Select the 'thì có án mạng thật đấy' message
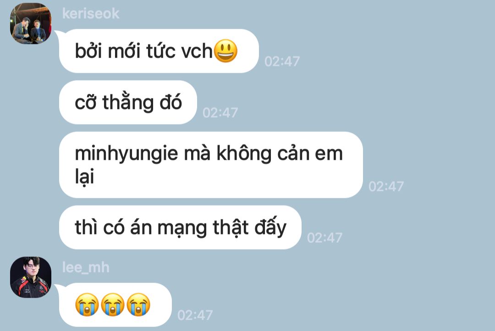495x331 pixels. (180, 228)
